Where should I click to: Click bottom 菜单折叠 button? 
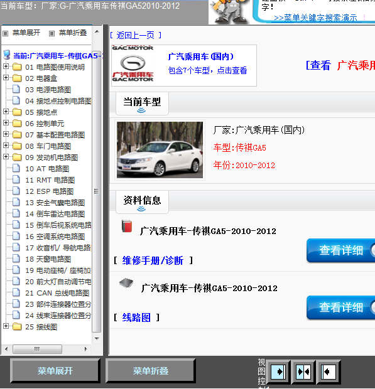tap(151, 371)
